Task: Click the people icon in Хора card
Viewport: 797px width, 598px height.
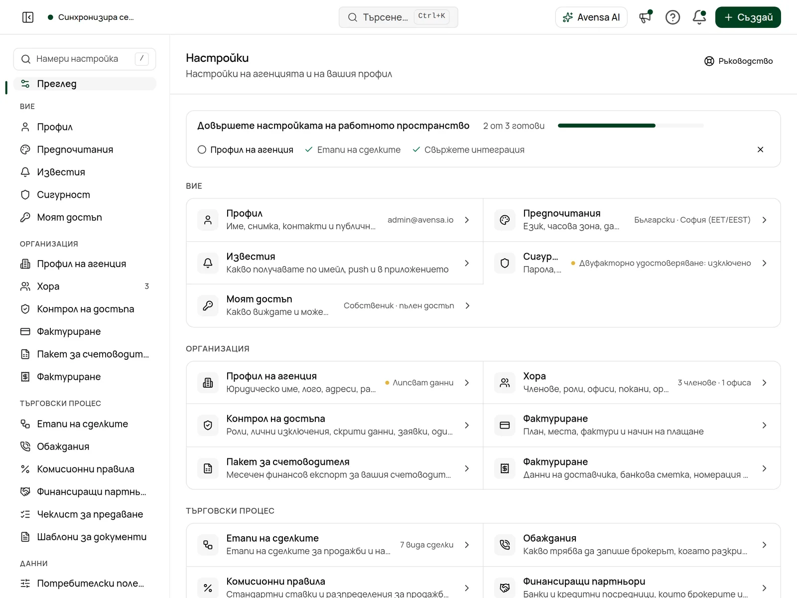Action: pos(505,383)
